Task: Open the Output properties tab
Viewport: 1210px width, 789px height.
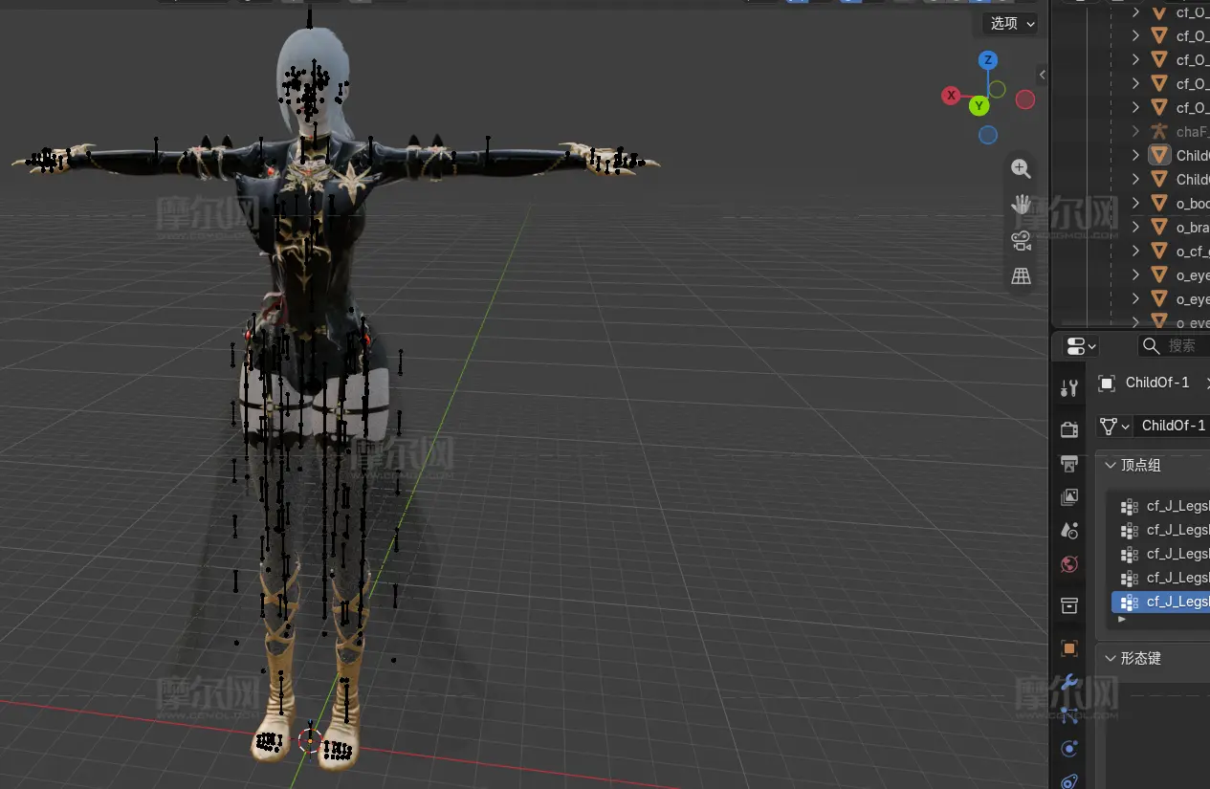Action: coord(1069,464)
